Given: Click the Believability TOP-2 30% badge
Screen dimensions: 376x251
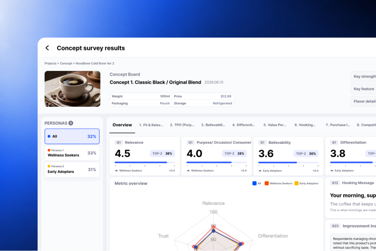Looking at the screenshot, I should [306, 153].
